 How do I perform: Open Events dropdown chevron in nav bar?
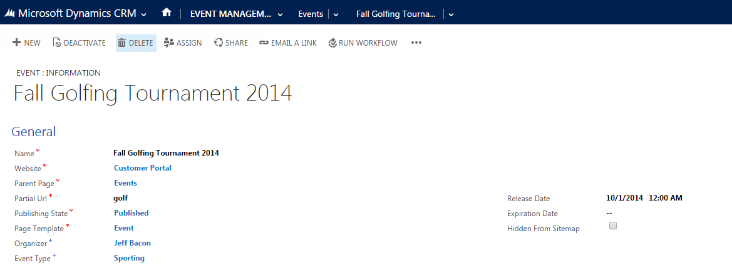[x=336, y=14]
